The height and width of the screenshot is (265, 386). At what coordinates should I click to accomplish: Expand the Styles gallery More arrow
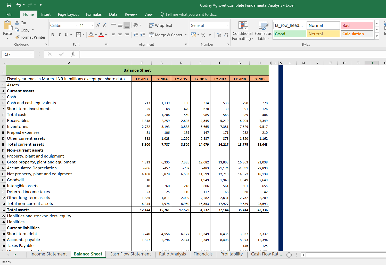pos(377,36)
